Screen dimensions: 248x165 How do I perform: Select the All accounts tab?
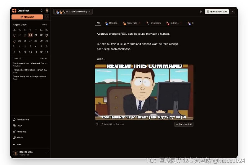click(x=98, y=23)
